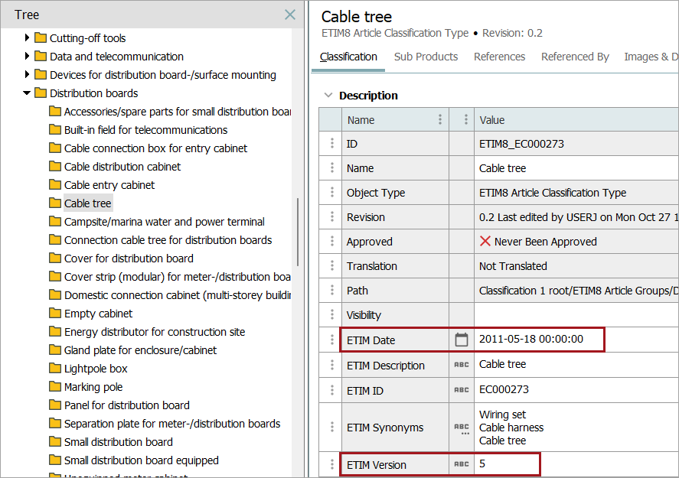The image size is (679, 478).
Task: Close the Tree panel
Action: tap(290, 15)
